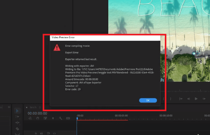Click the 'Selector: 17' line
This screenshot has height=135, width=210.
[72, 86]
